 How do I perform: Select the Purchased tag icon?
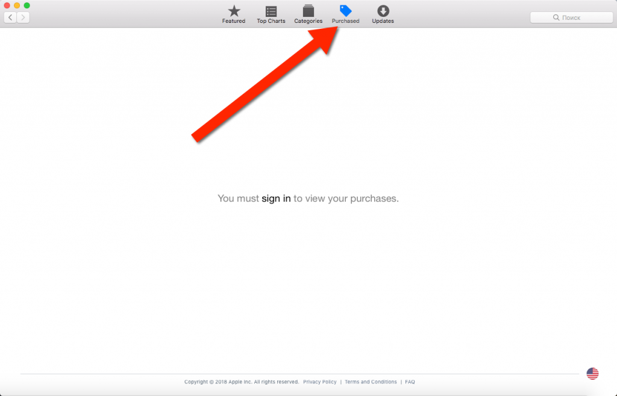click(345, 11)
